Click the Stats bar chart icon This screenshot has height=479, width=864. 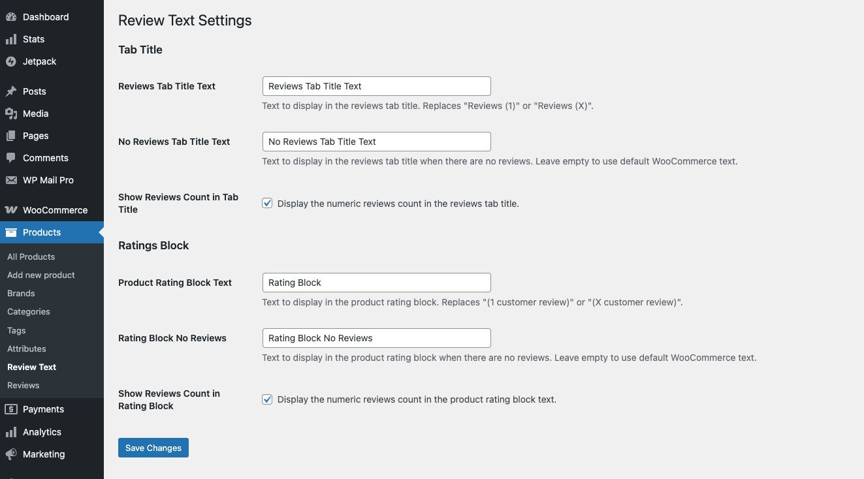(11, 39)
